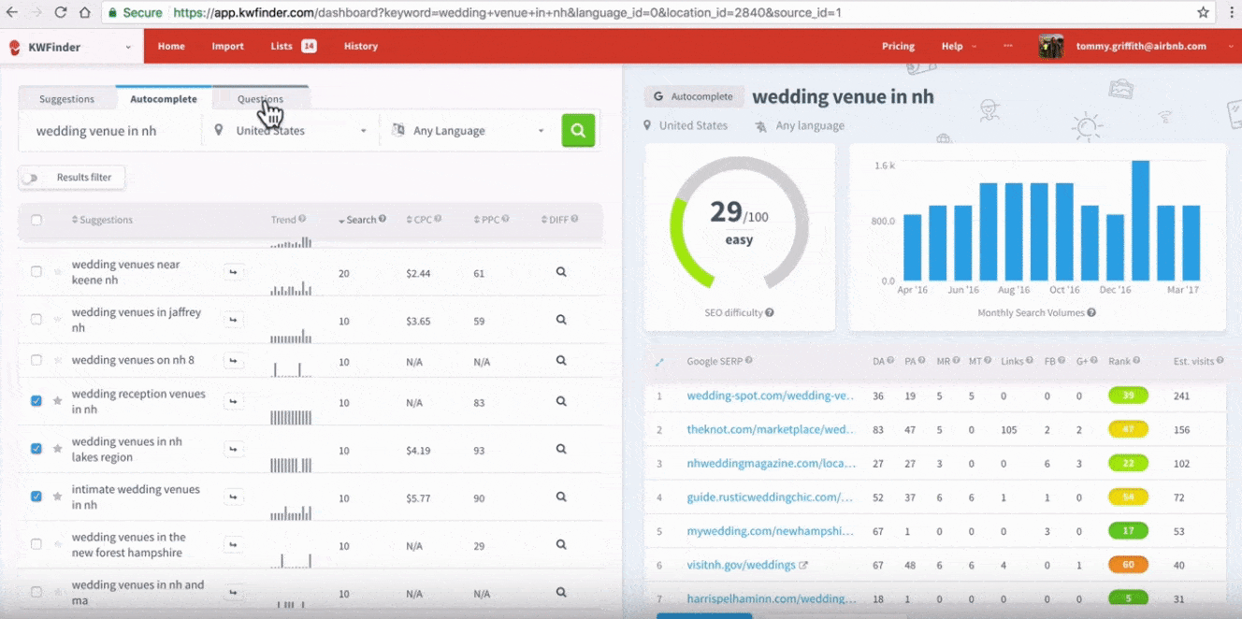
Task: Click the browser reload icon
Action: pos(61,13)
